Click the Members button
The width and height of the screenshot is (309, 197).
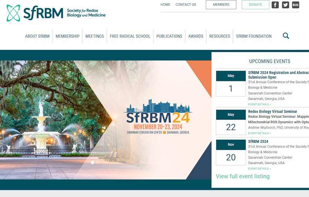pos(221,5)
